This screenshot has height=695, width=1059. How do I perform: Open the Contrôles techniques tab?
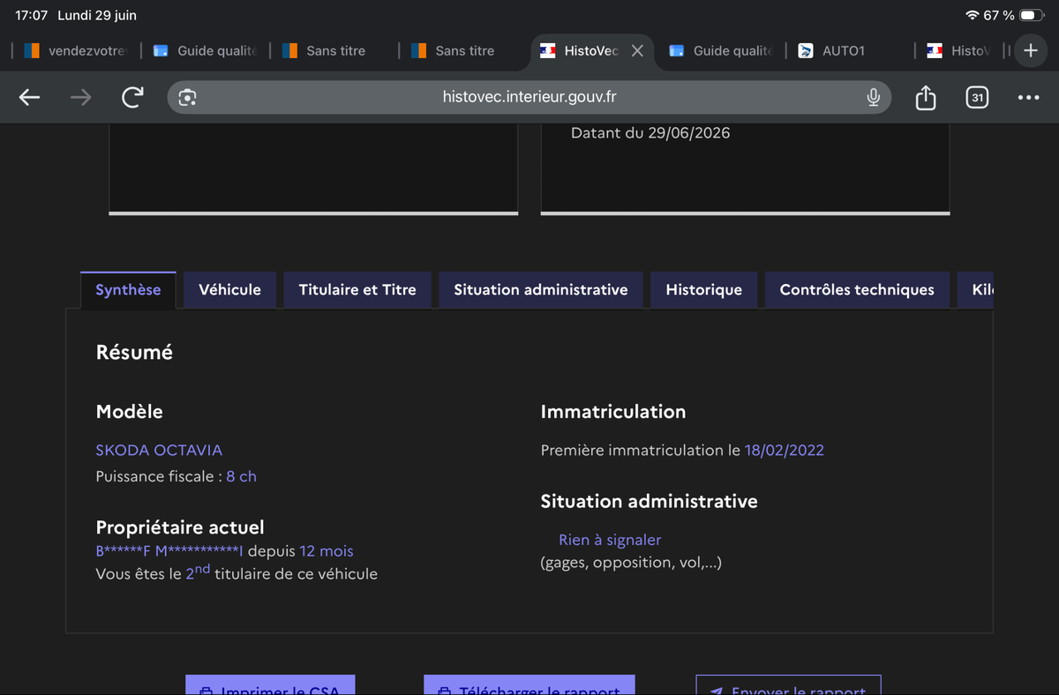(857, 289)
